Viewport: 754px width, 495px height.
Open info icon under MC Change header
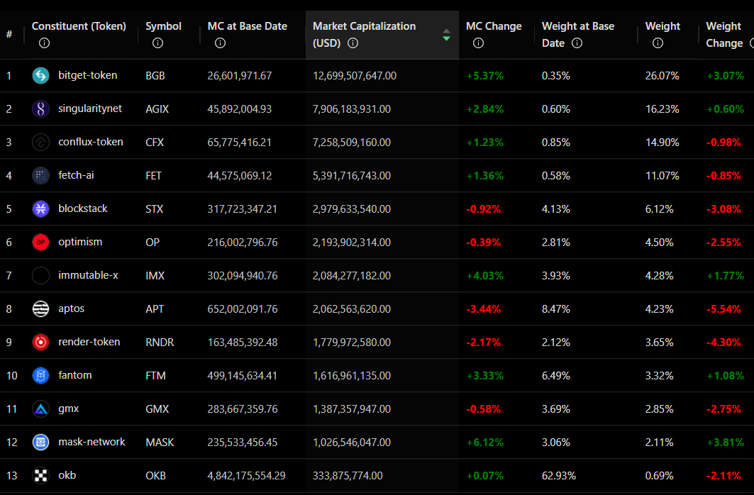[x=479, y=43]
